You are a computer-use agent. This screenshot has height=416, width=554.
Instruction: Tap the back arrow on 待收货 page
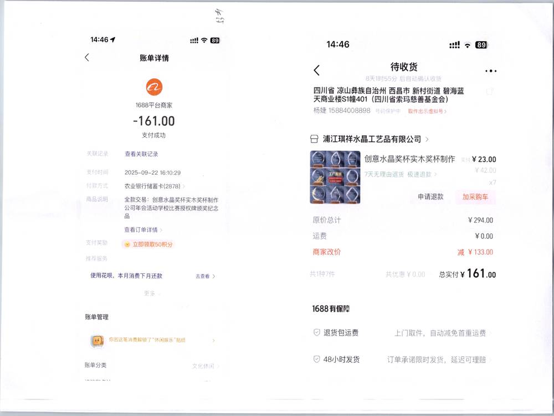317,70
